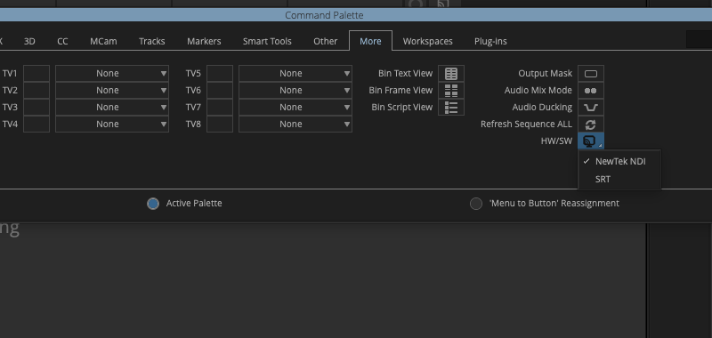The width and height of the screenshot is (712, 338).
Task: Open the TV8 None dropdown
Action: coord(295,124)
